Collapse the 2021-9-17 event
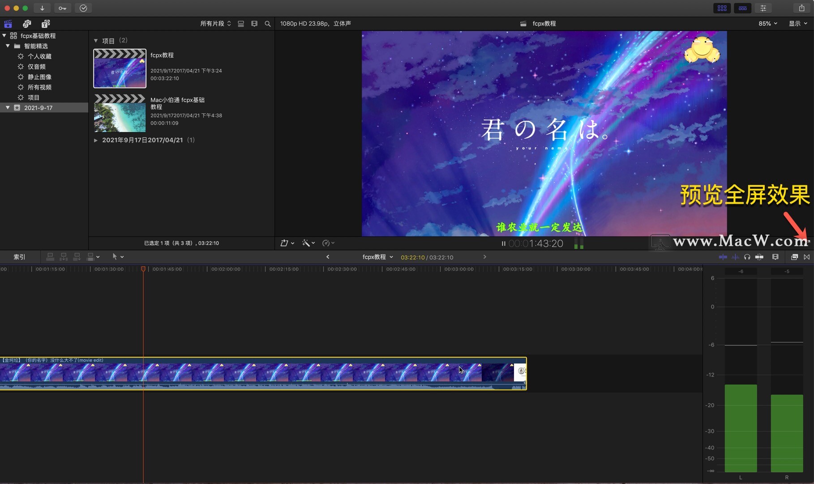This screenshot has height=484, width=814. (8, 107)
